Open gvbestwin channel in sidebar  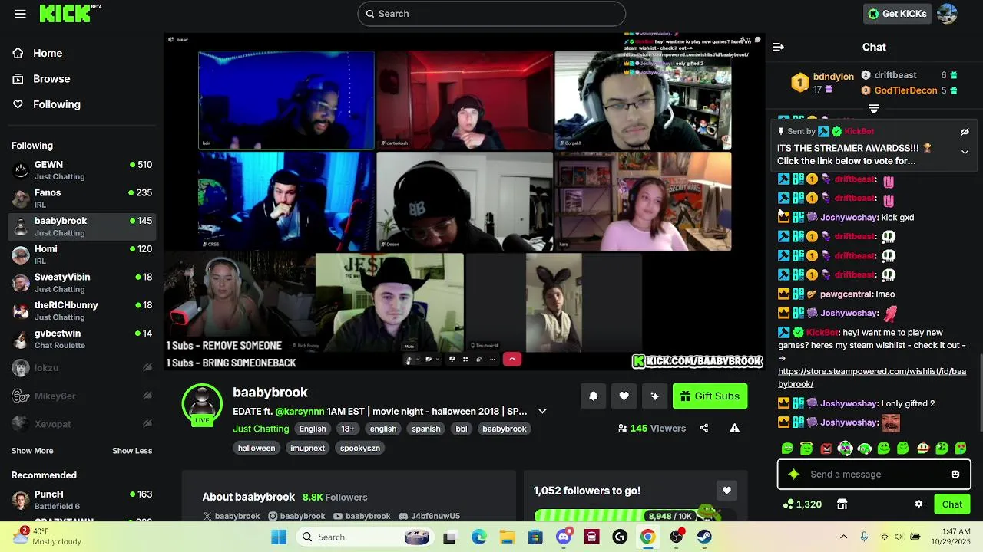click(81, 339)
